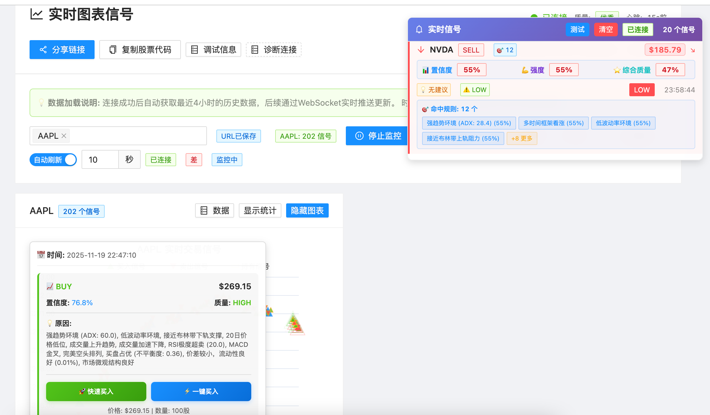This screenshot has width=710, height=415.
Task: Click the warning LOW risk tag
Action: pyautogui.click(x=475, y=90)
